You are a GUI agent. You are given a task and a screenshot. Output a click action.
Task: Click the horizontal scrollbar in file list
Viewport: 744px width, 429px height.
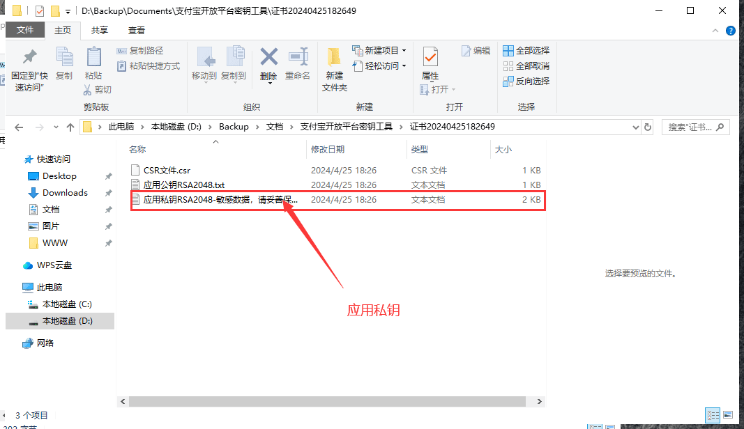click(328, 402)
